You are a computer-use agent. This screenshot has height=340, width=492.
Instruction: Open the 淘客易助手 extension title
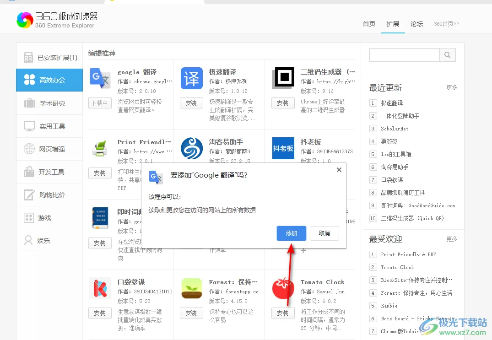coord(226,142)
